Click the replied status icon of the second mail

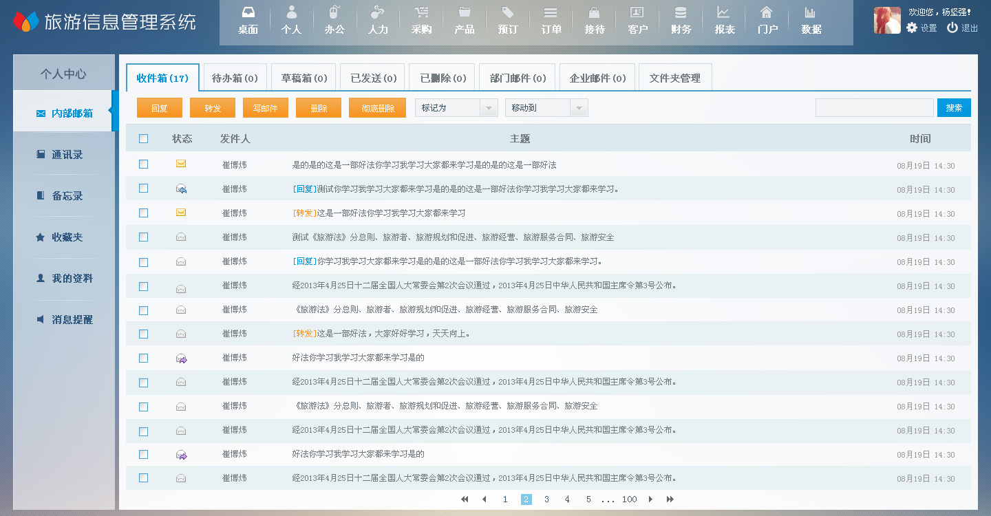coord(181,189)
